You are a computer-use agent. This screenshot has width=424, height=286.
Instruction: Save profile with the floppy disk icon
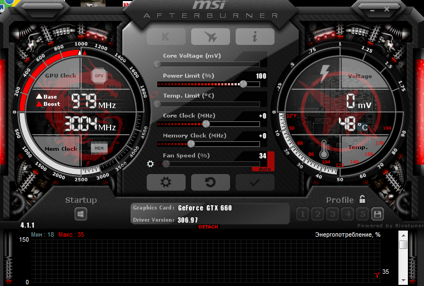[377, 214]
